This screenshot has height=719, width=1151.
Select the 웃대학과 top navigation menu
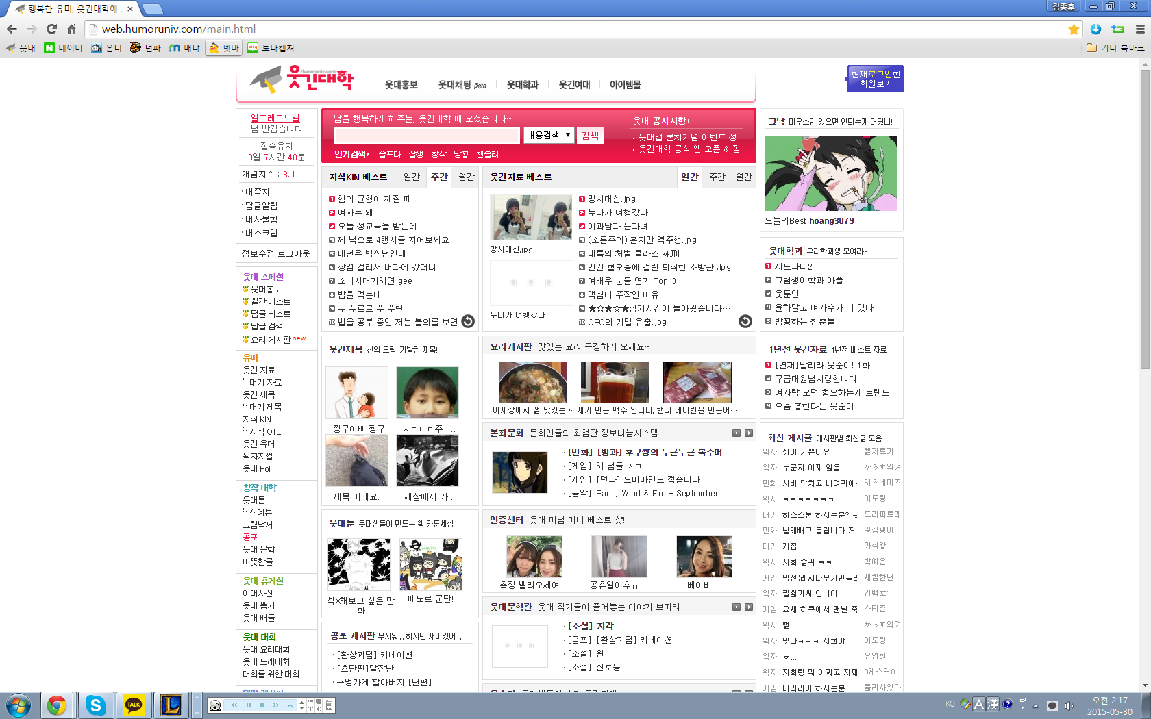coord(522,85)
